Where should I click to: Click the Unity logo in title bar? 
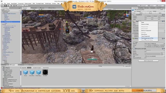[x=2, y=1]
